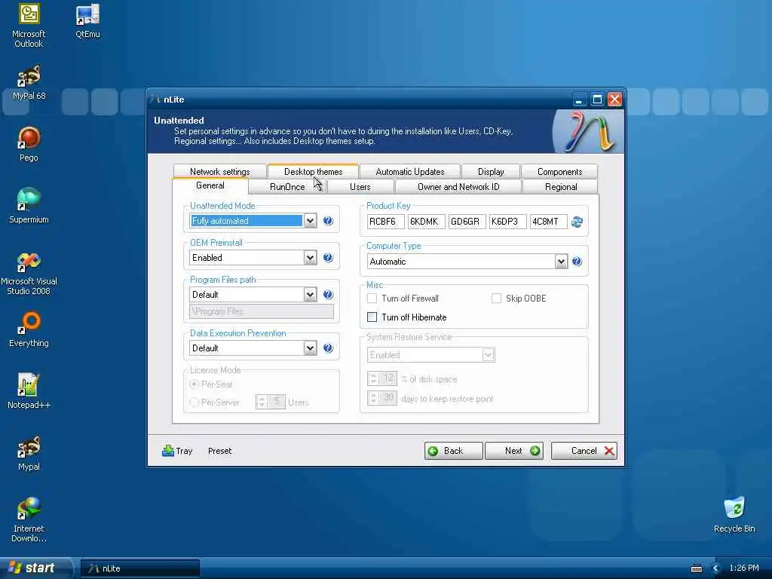The height and width of the screenshot is (579, 772).
Task: Open Data Execution Prevention dropdown
Action: (x=310, y=348)
